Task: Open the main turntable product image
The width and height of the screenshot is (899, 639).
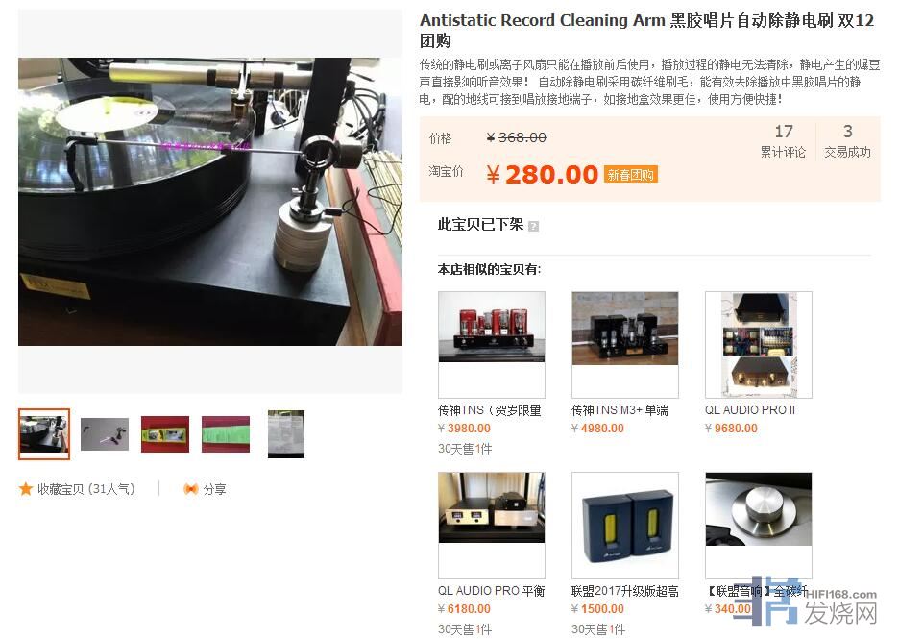Action: pyautogui.click(x=210, y=202)
